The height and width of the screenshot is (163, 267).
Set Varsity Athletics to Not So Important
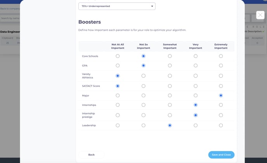click(144, 76)
